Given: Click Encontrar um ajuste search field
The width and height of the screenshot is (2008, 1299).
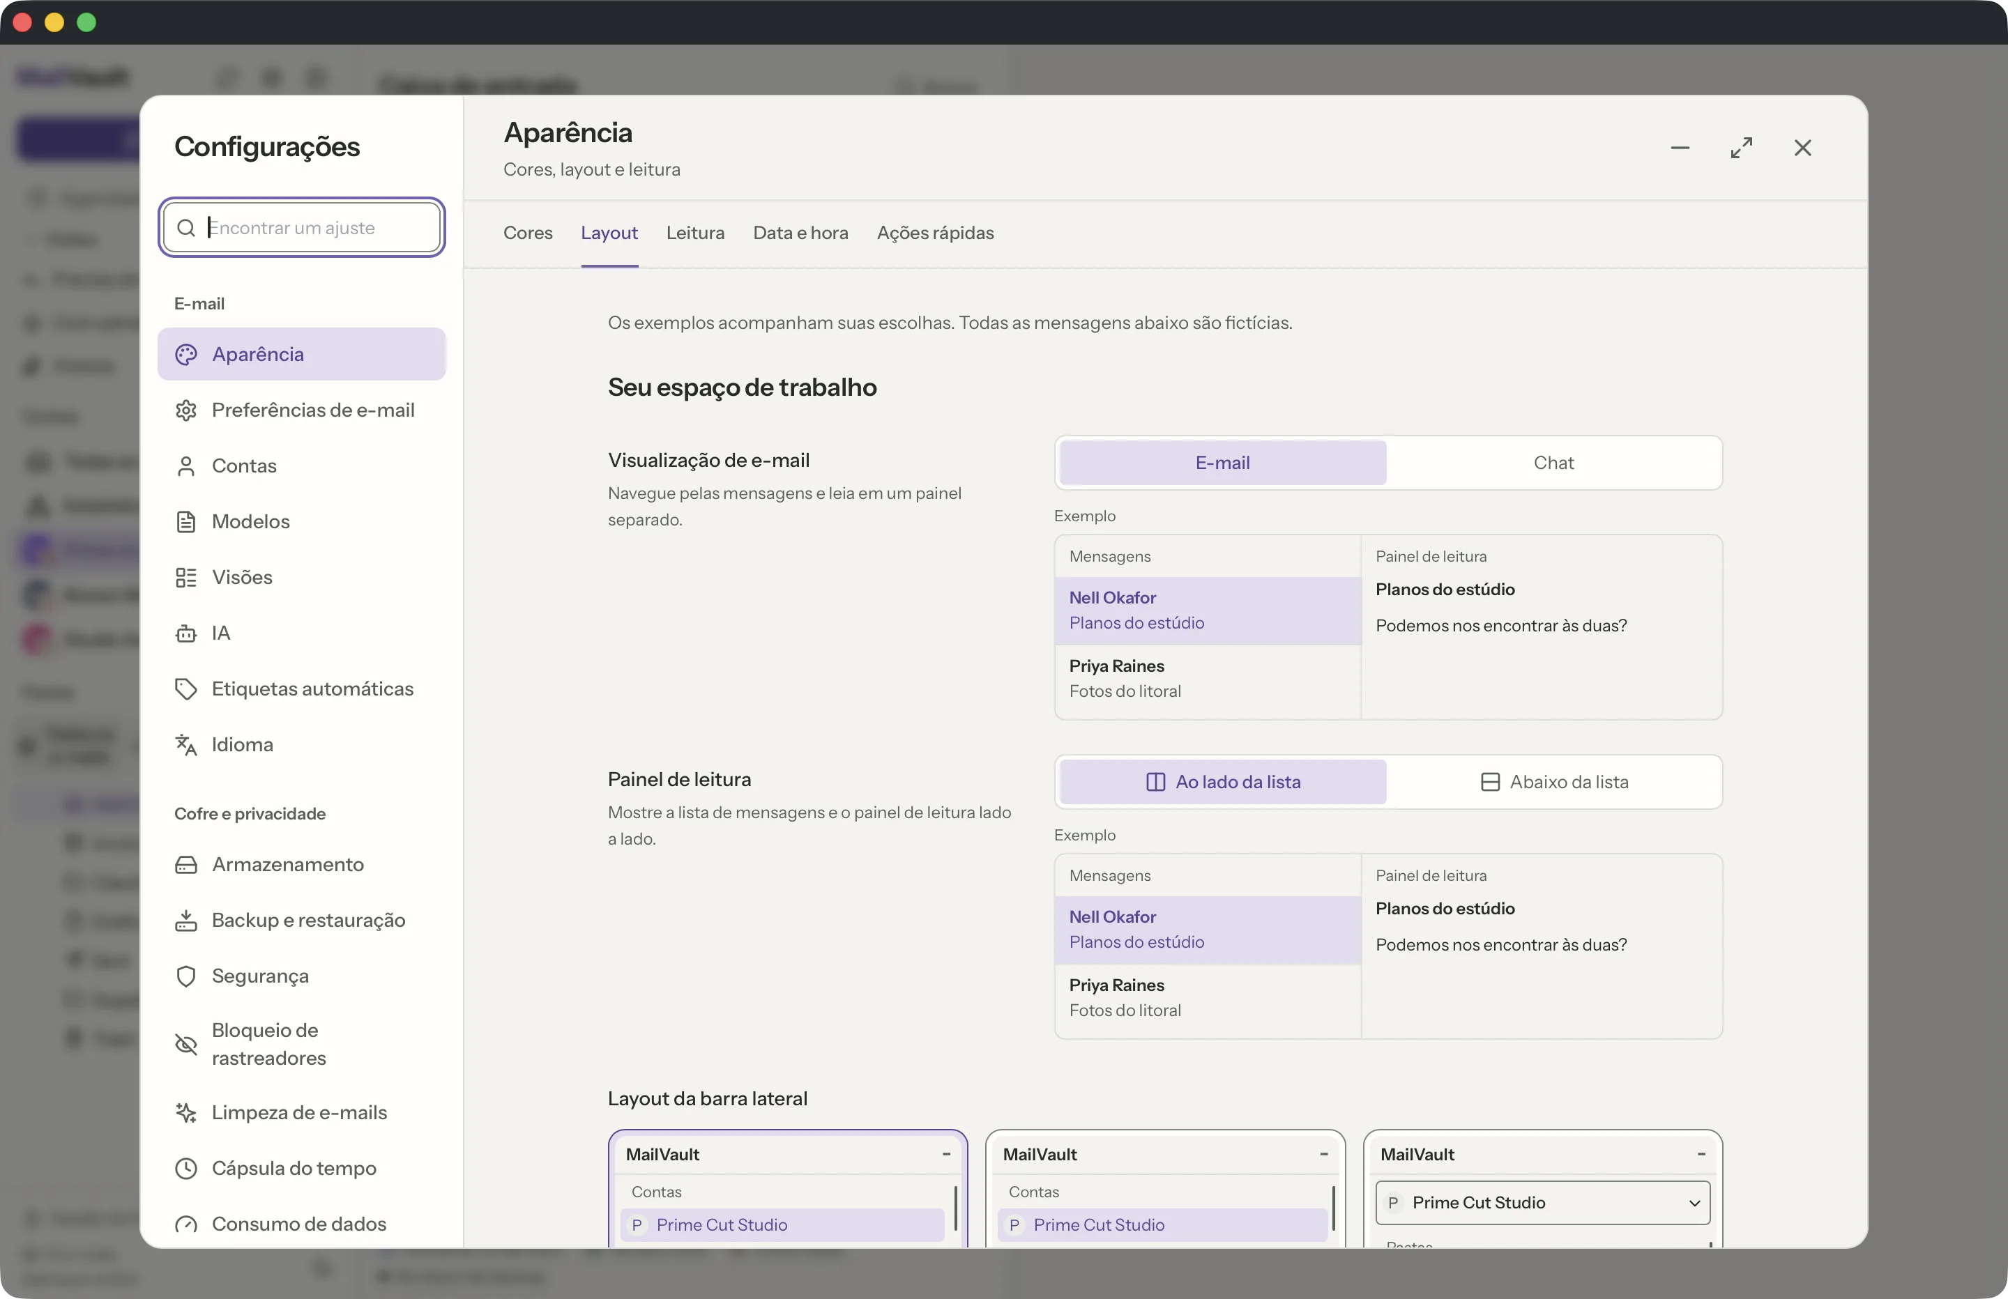Looking at the screenshot, I should [302, 228].
